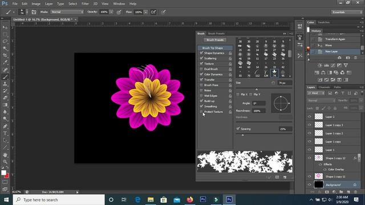
Task: Select the Healing Brush tool
Action: 5,69
